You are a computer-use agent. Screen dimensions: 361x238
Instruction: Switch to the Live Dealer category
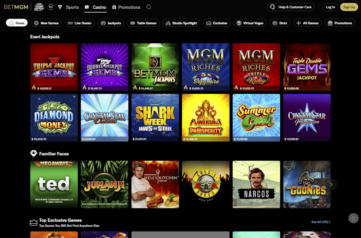80,23
